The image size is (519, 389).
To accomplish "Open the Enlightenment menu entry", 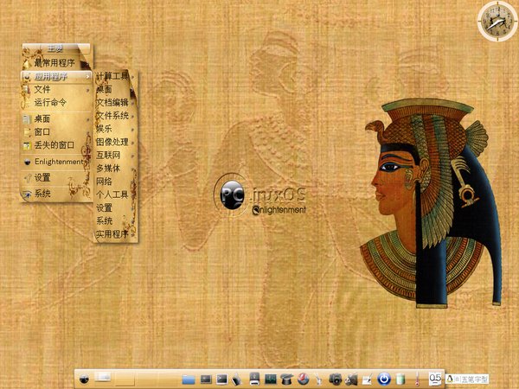I will 56,162.
